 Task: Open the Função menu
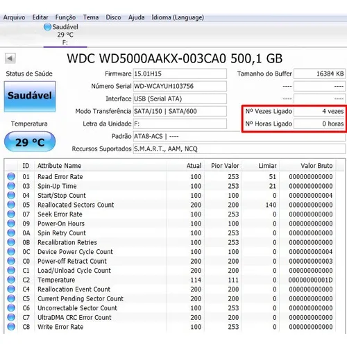[65, 17]
